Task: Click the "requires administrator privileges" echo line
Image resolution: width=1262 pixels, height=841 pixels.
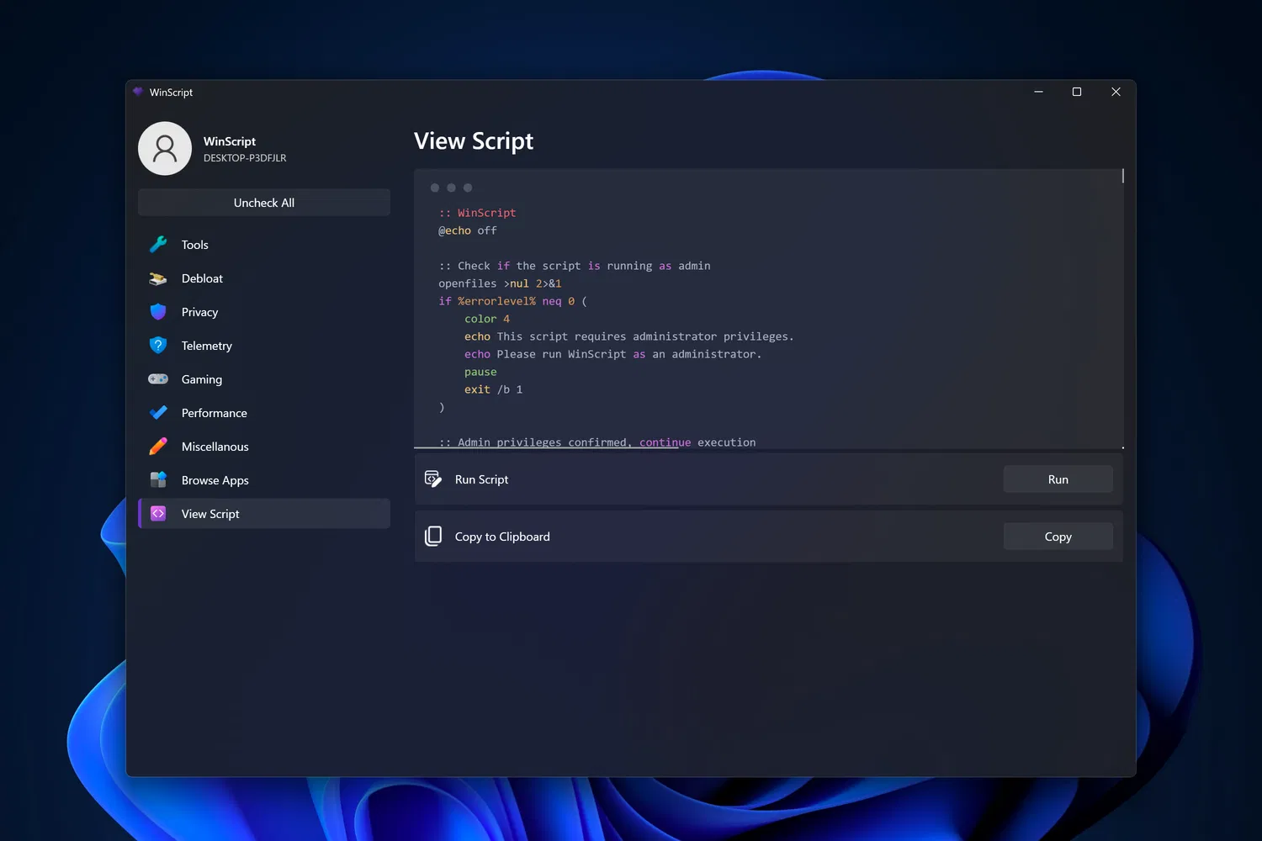Action: [629, 337]
